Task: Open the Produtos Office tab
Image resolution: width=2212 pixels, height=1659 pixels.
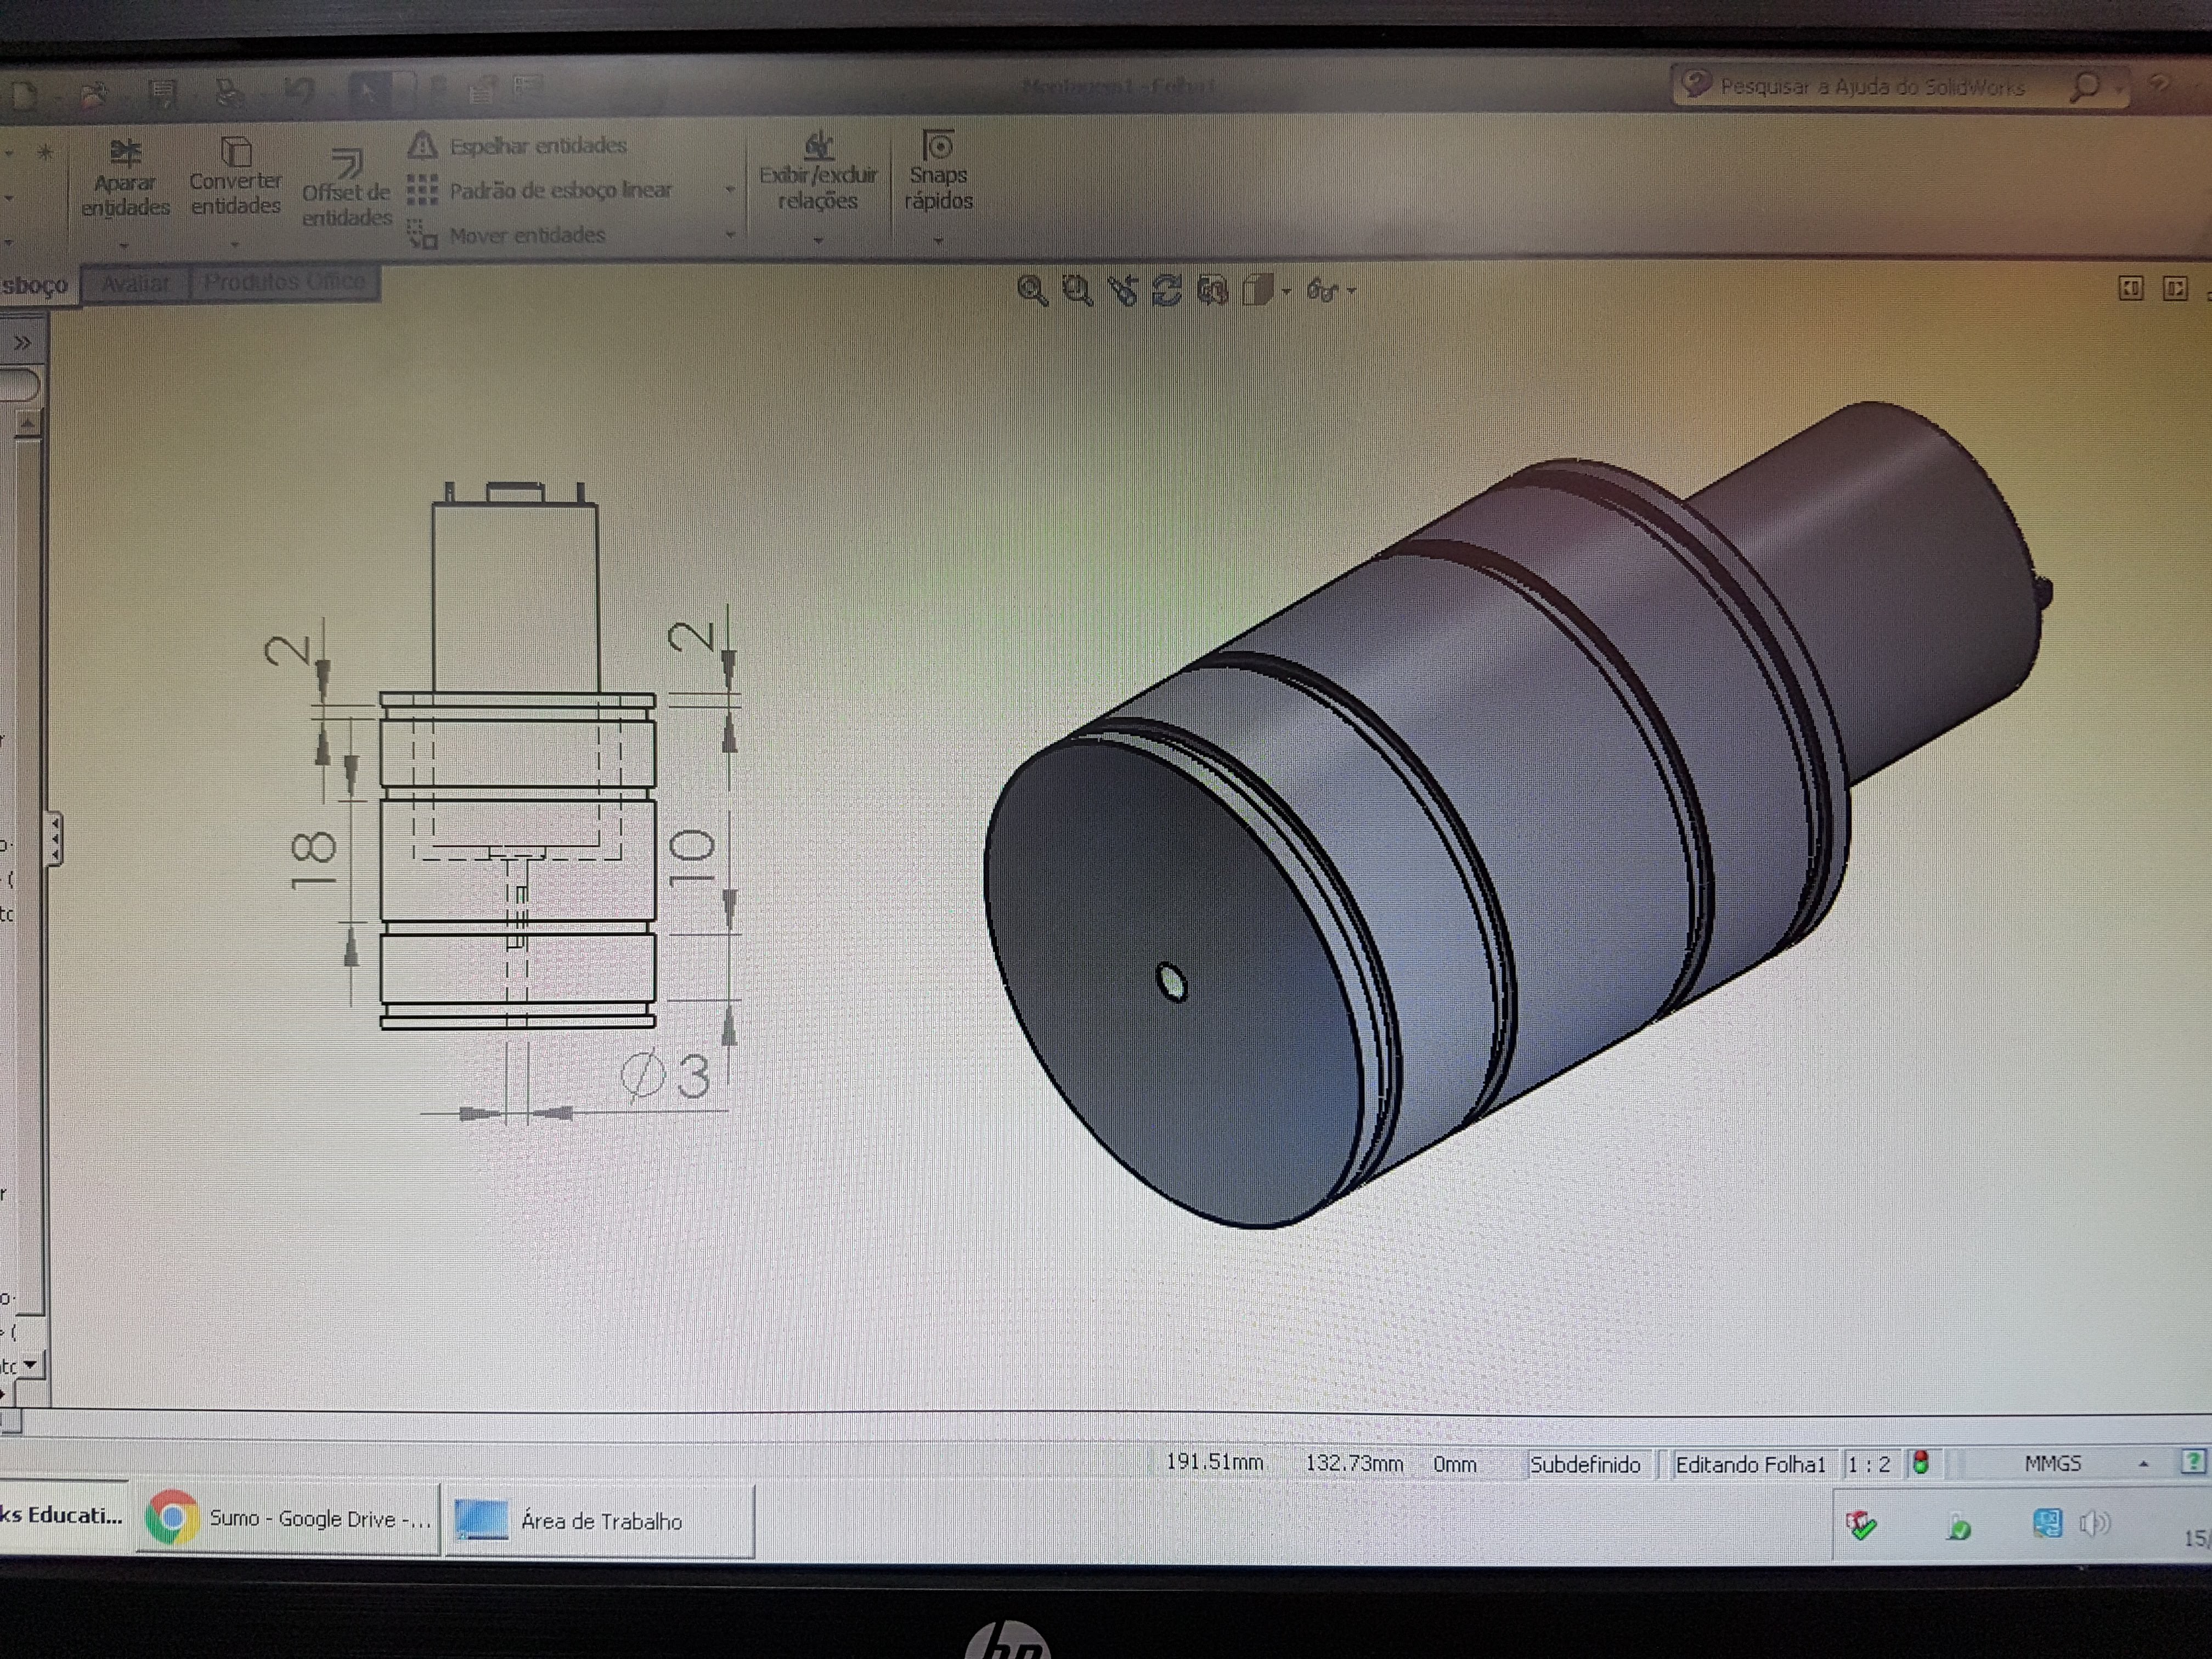Action: click(284, 282)
